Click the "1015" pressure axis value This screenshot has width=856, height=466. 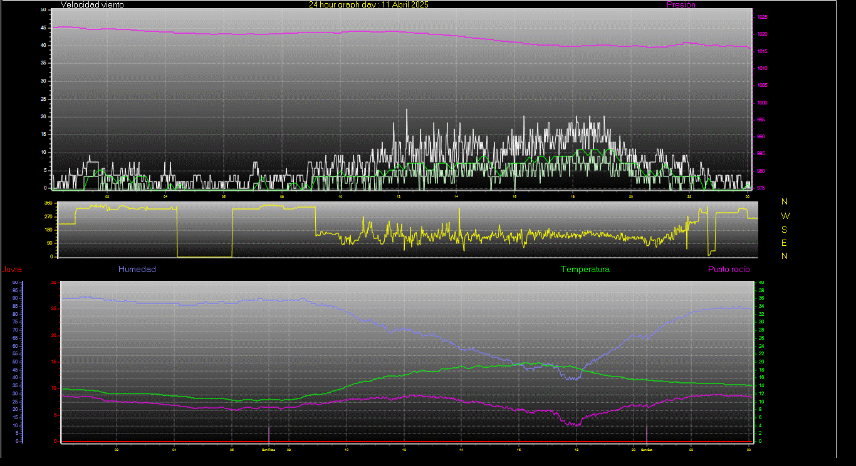[x=761, y=51]
